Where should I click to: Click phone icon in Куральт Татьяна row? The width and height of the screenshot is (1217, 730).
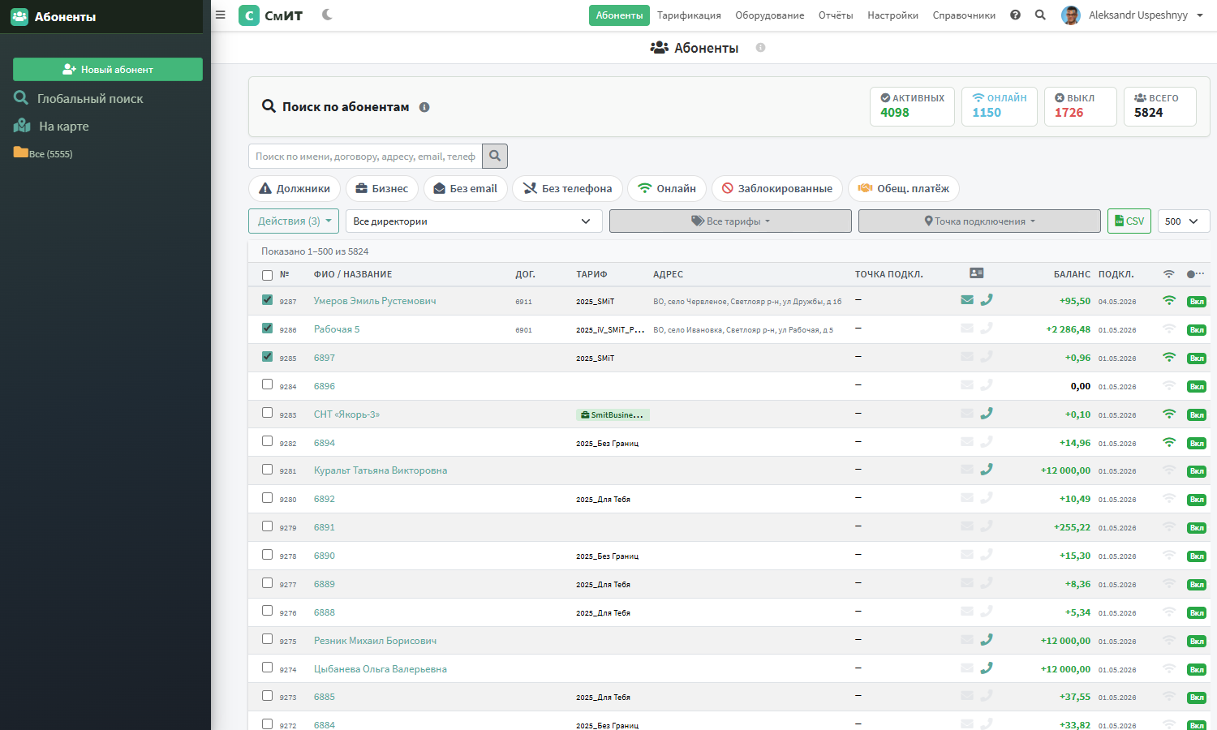pyautogui.click(x=987, y=470)
